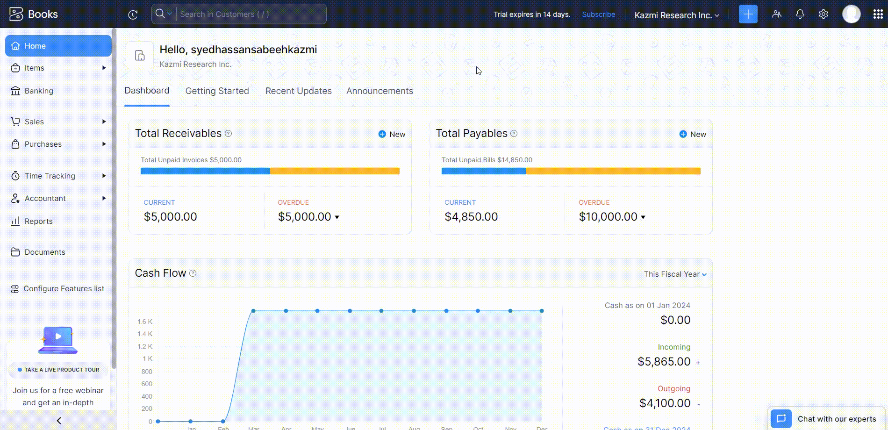Click Subscribe link
This screenshot has height=430, width=888.
[598, 14]
